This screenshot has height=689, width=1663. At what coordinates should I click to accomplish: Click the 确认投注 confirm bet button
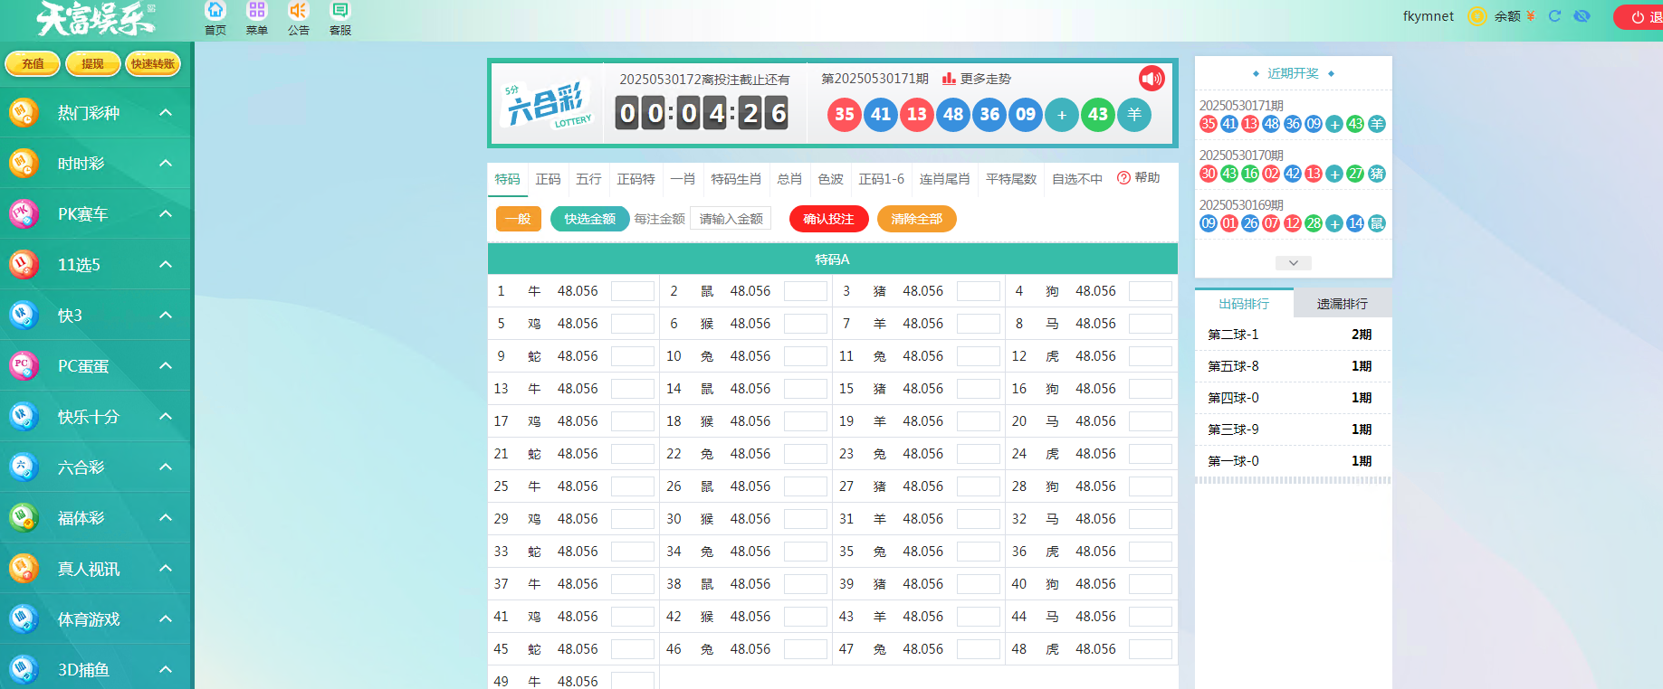[828, 219]
